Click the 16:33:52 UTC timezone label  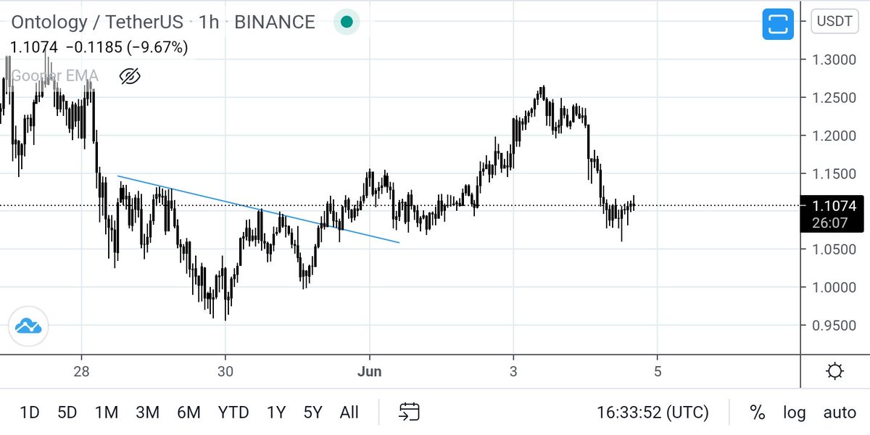(x=652, y=413)
